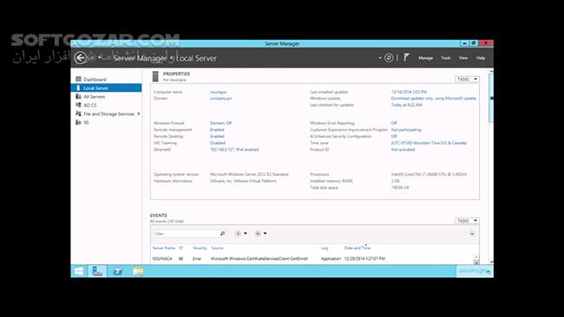This screenshot has width=564, height=317.
Task: Sort events by Source column
Action: [x=217, y=248]
